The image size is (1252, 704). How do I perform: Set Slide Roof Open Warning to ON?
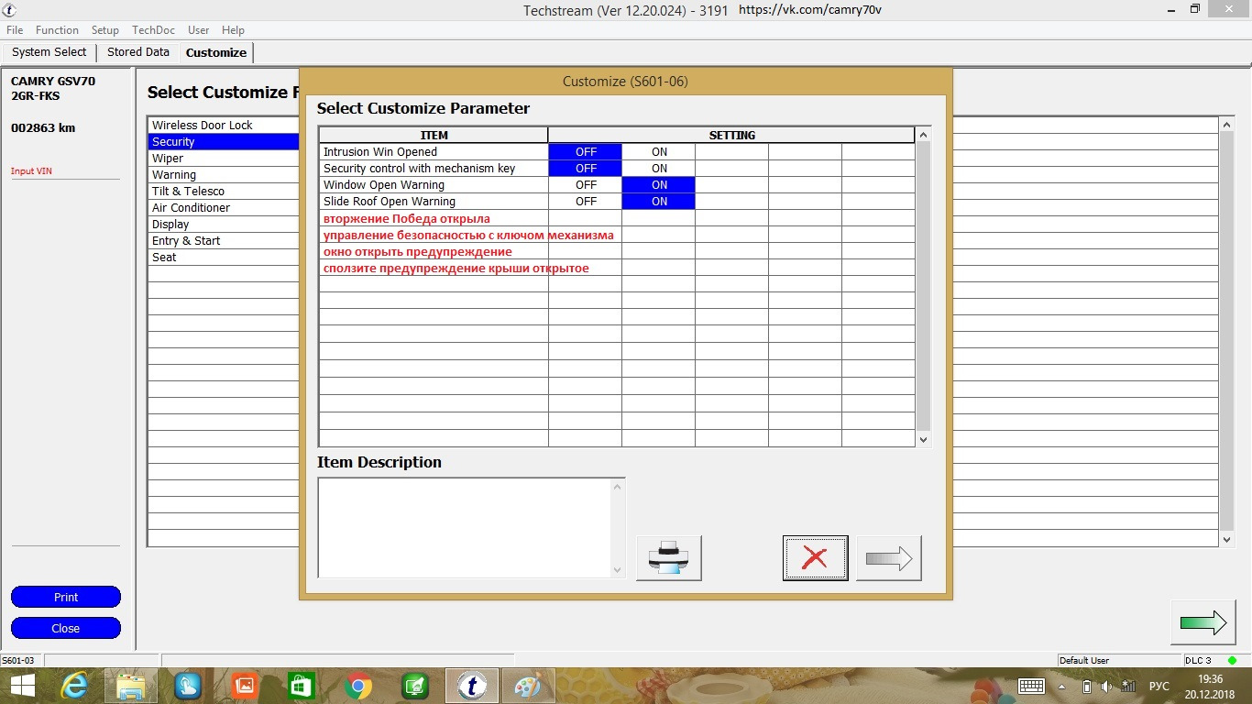click(659, 202)
